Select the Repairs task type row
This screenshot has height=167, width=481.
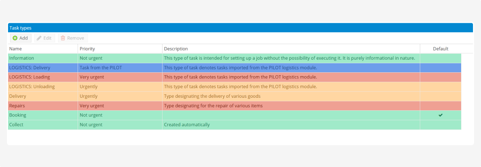tap(18, 106)
